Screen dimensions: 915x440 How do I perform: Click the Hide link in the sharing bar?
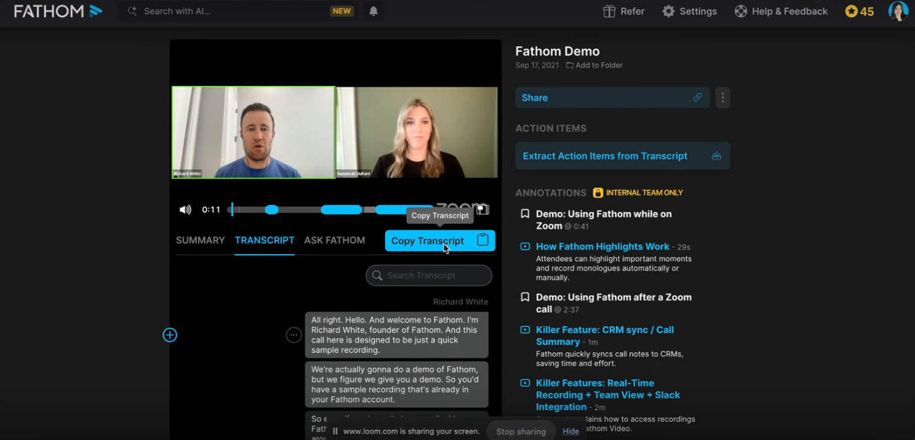pyautogui.click(x=571, y=431)
